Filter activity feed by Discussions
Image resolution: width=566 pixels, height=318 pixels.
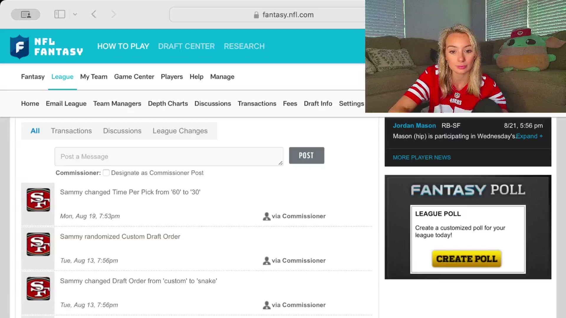coord(122,131)
